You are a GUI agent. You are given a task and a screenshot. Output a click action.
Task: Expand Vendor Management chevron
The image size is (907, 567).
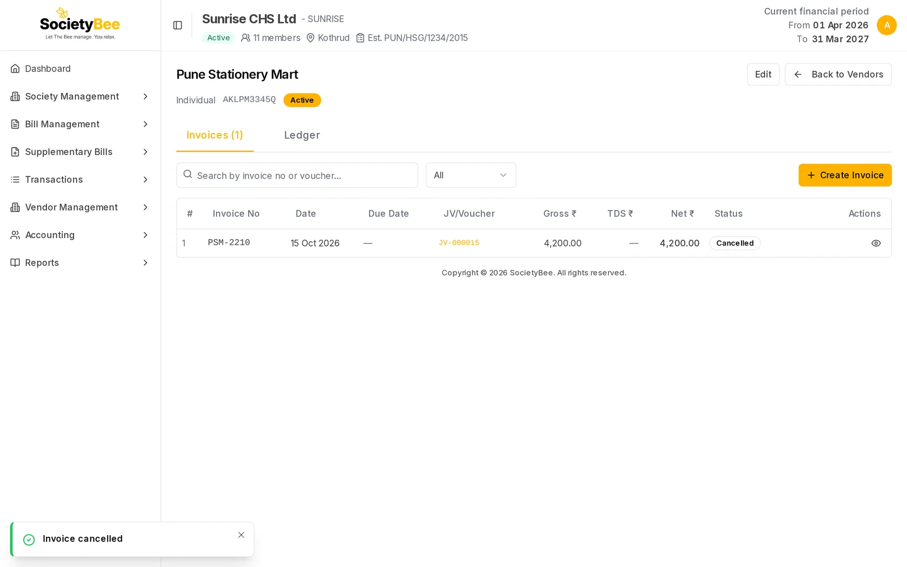click(145, 208)
